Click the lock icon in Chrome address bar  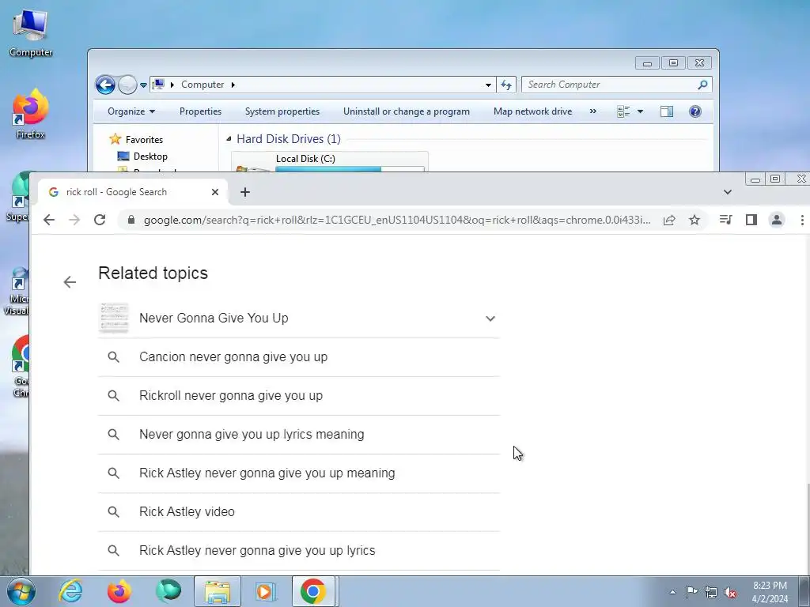[x=131, y=220]
